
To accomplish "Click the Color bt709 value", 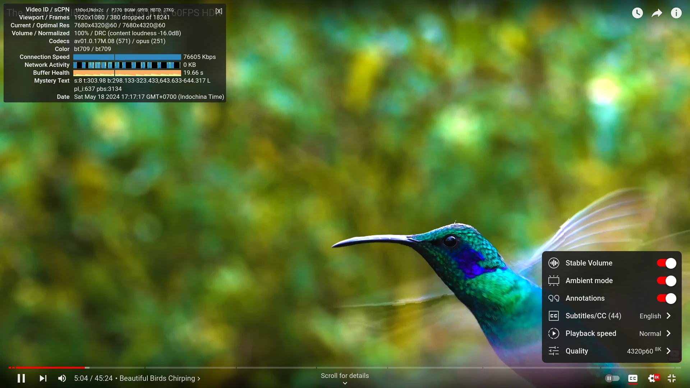I will [92, 49].
